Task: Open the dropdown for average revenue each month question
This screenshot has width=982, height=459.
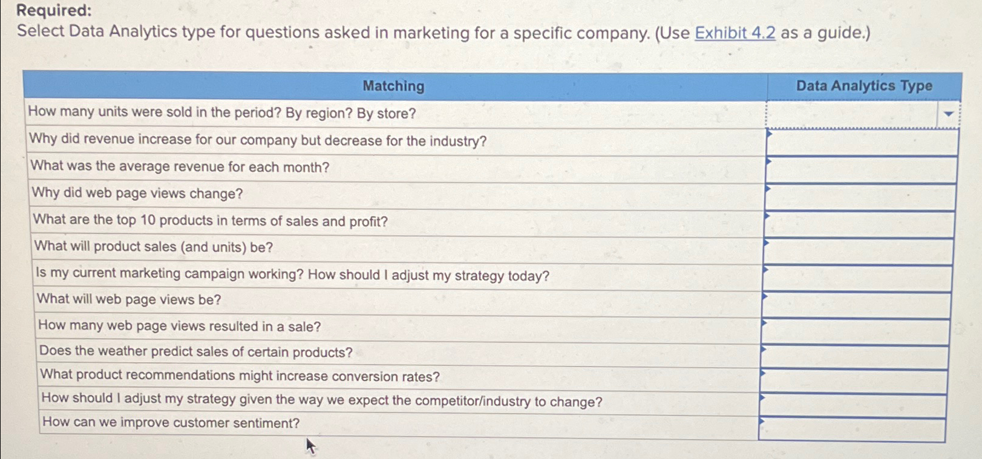Action: point(859,170)
